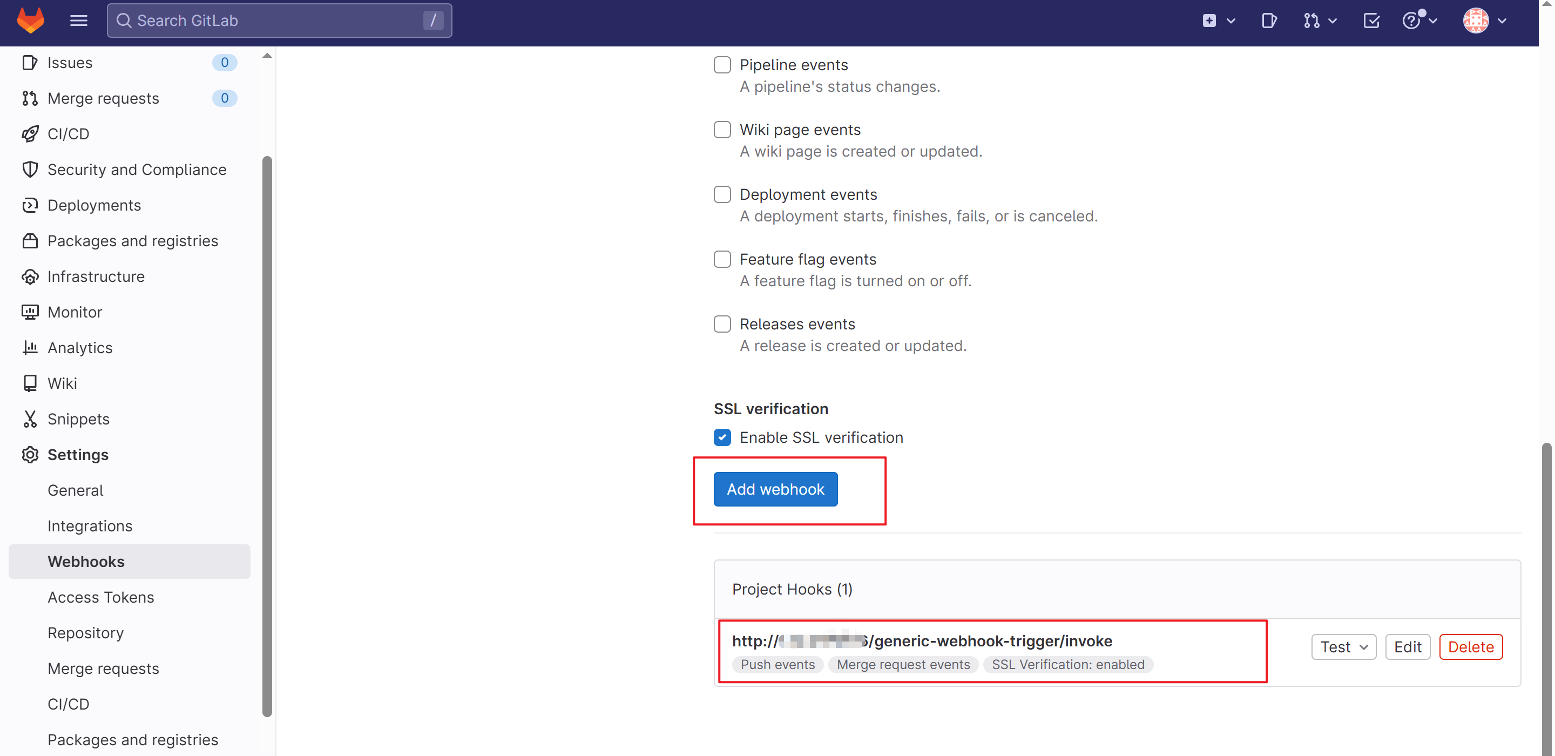The width and height of the screenshot is (1555, 756).
Task: Enable the Pipeline events checkbox
Action: [x=722, y=65]
